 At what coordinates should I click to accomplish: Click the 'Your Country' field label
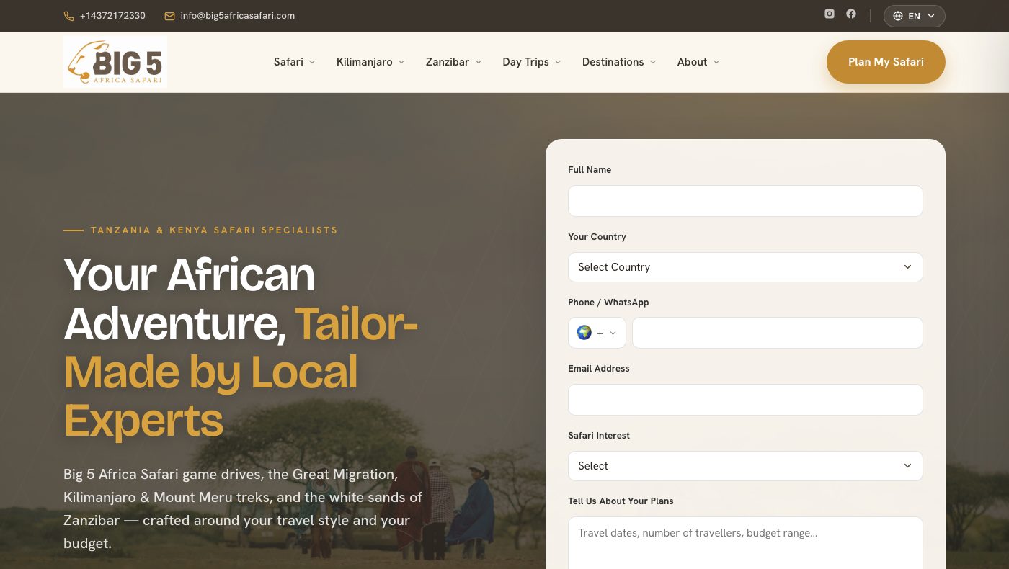tap(597, 237)
